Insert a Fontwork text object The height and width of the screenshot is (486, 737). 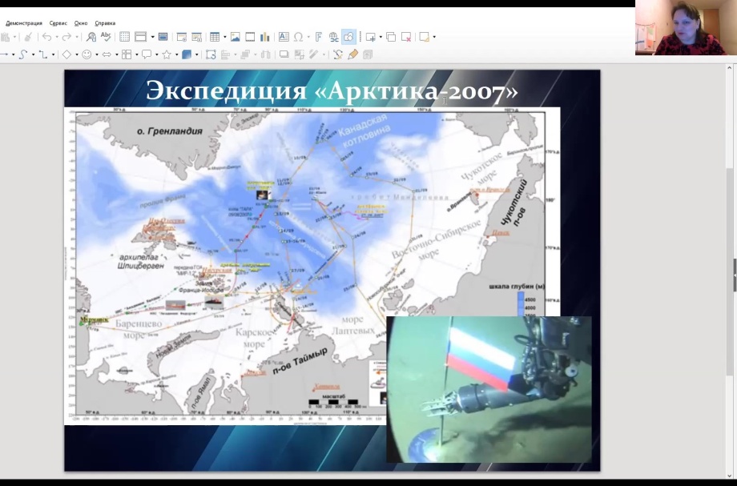[318, 37]
